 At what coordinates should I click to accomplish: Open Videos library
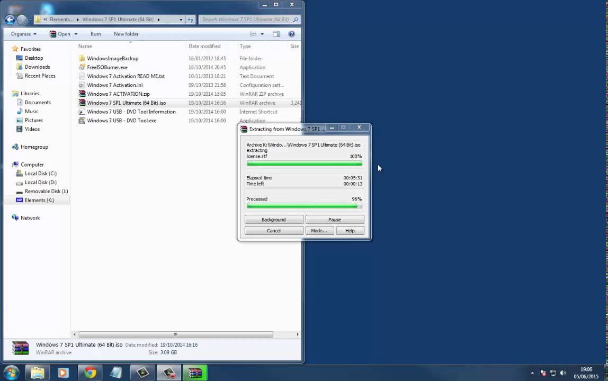(x=32, y=130)
